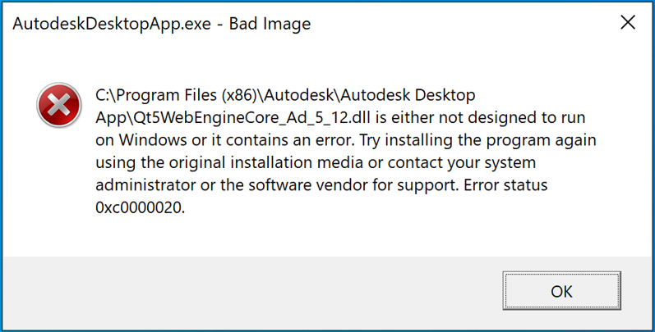Image resolution: width=655 pixels, height=332 pixels.
Task: Click the C:\Program Files (x86) path text
Action: point(164,96)
